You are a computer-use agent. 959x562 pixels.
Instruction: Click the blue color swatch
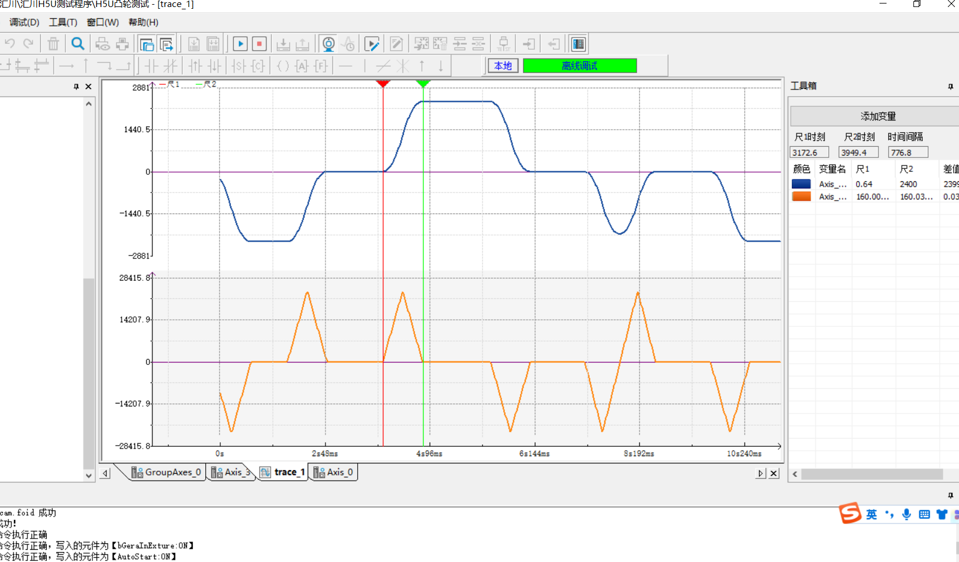(801, 184)
